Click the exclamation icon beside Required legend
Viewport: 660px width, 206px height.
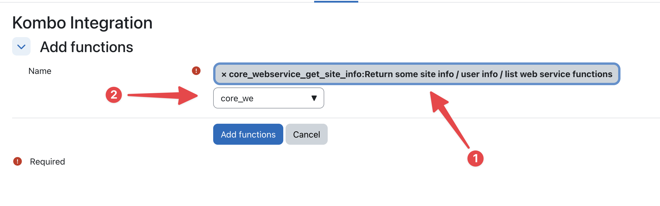(x=18, y=161)
